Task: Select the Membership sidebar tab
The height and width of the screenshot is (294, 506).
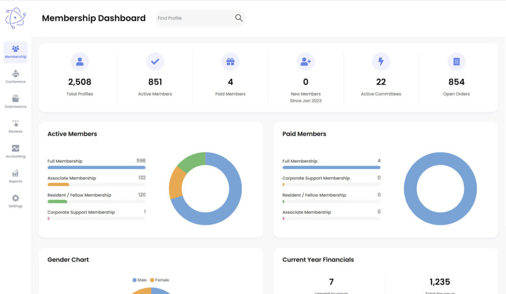Action: (x=15, y=52)
